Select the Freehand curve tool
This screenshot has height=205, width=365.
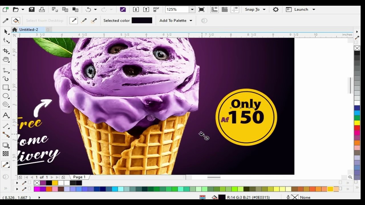tap(6, 70)
